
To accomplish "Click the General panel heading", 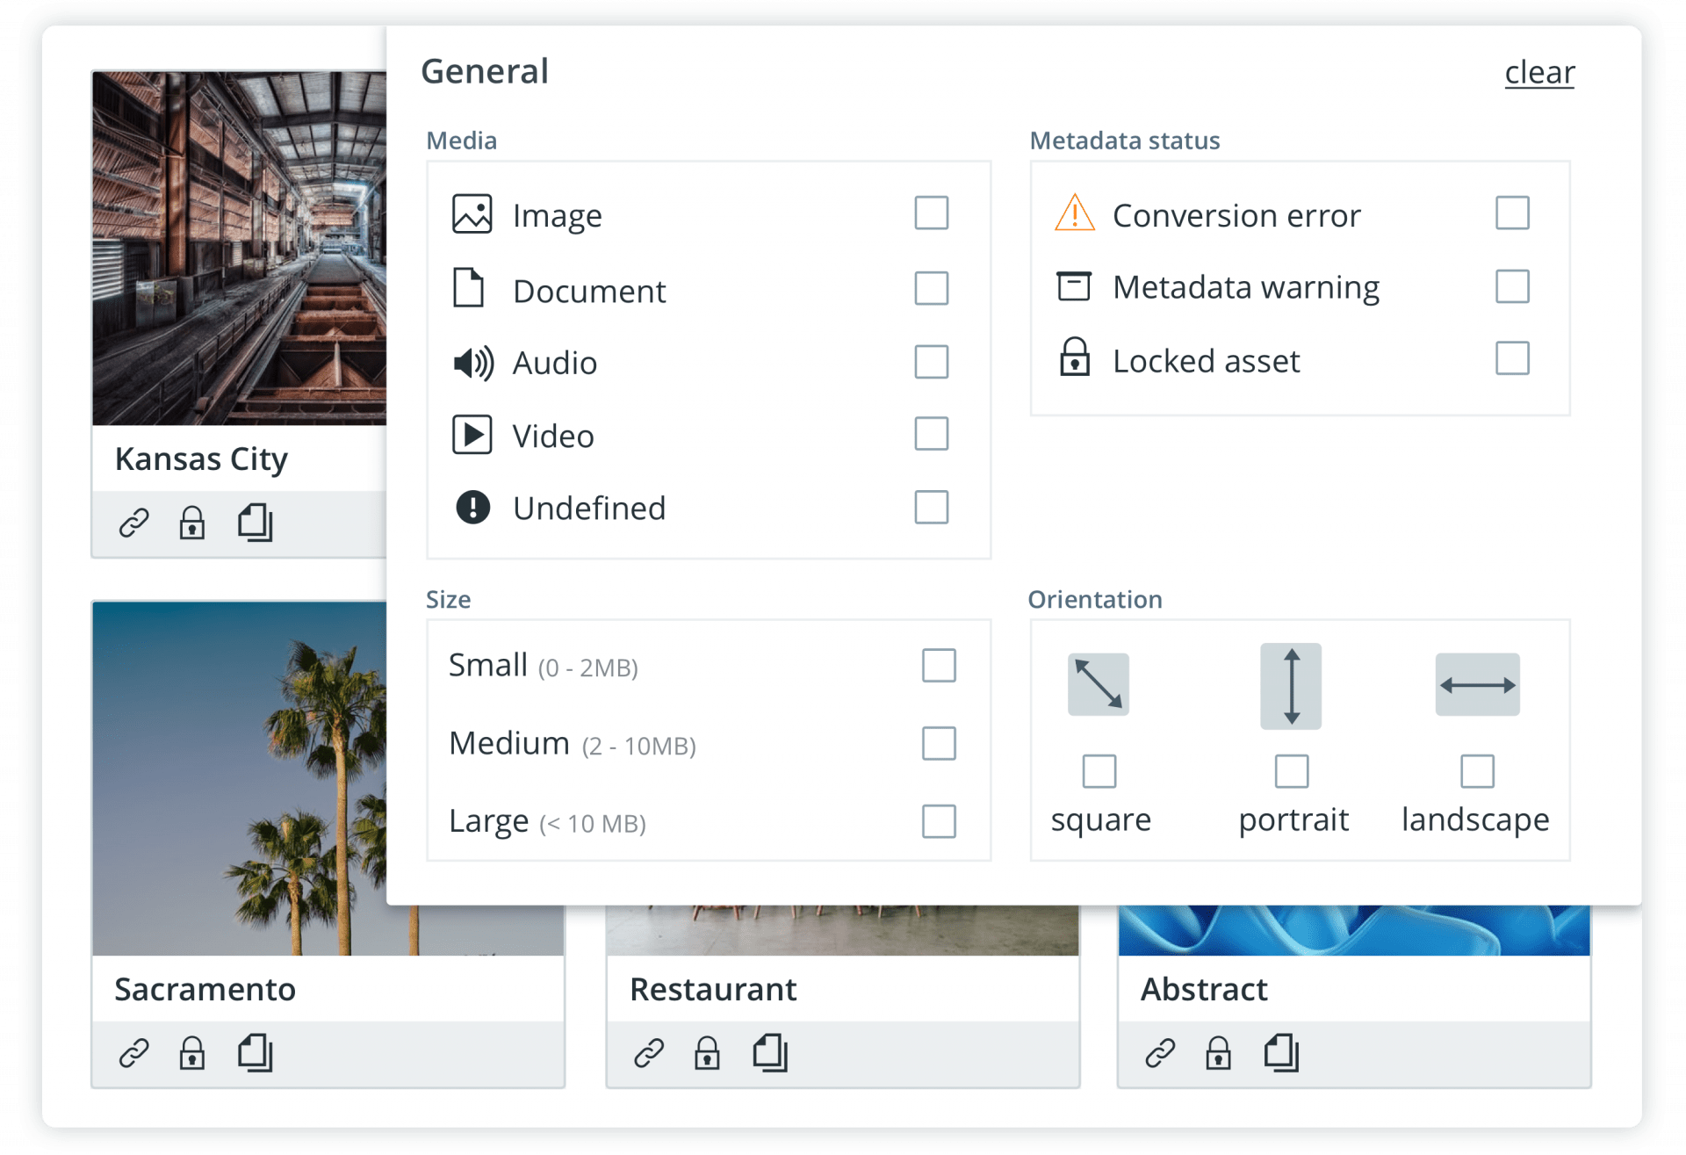I will (485, 71).
